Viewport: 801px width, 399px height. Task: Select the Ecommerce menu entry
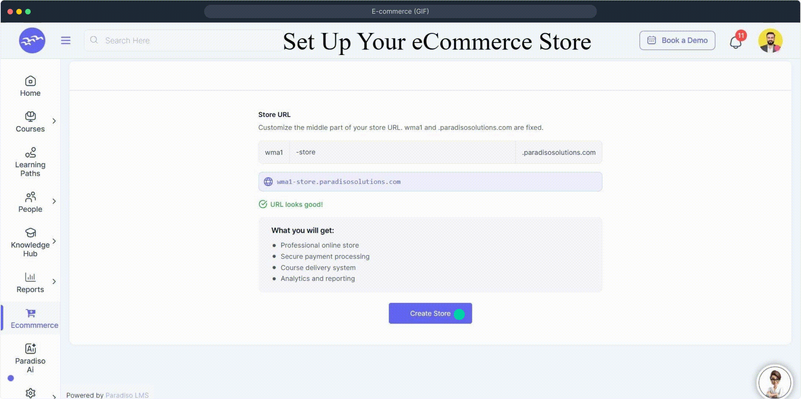[34, 325]
